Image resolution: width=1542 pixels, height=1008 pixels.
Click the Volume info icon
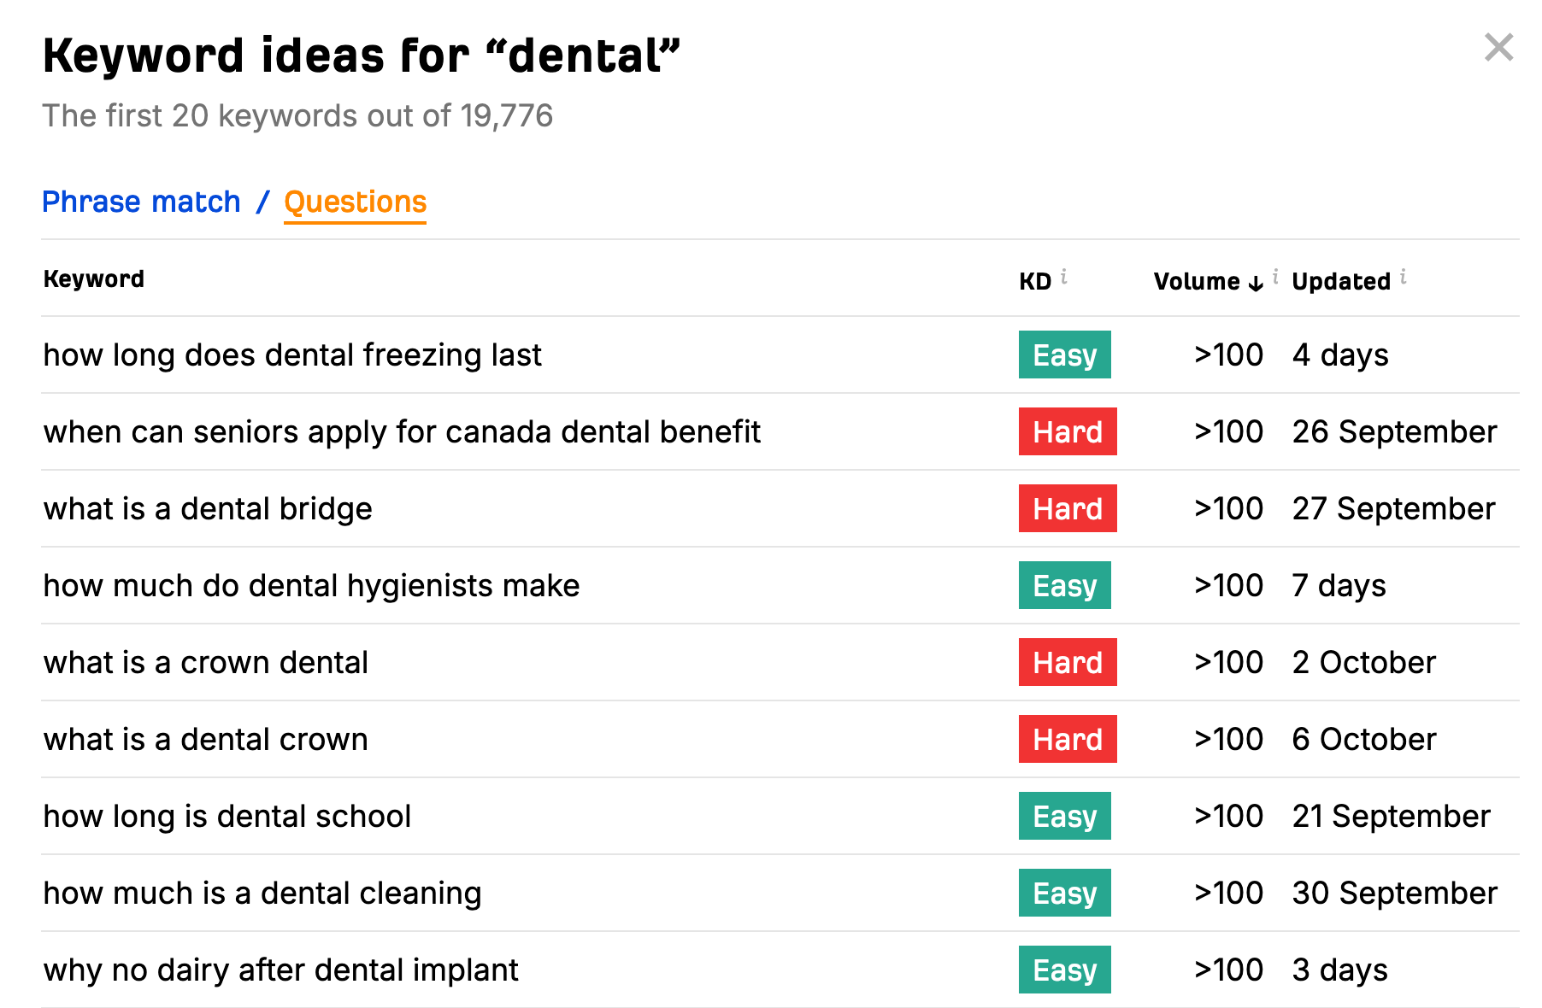(1275, 277)
